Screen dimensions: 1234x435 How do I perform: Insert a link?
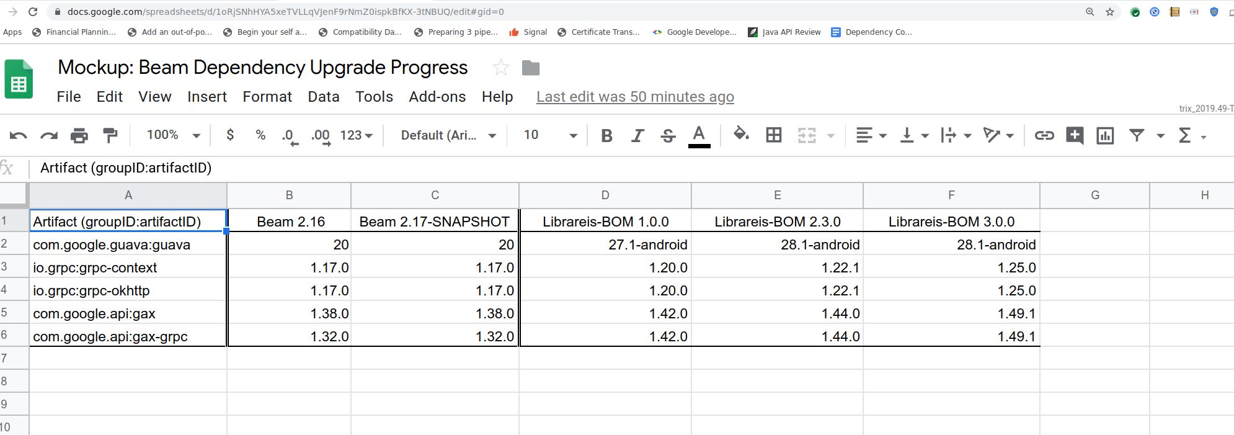1044,135
